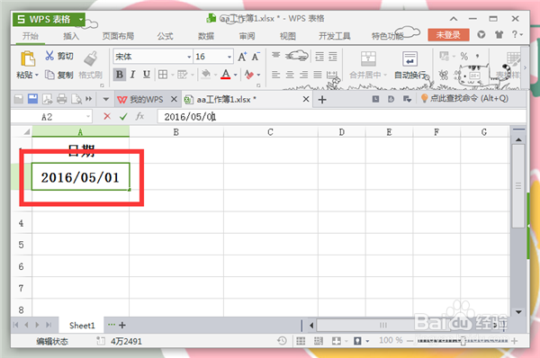The height and width of the screenshot is (358, 540).
Task: Increase indent icon
Action: coord(333,57)
